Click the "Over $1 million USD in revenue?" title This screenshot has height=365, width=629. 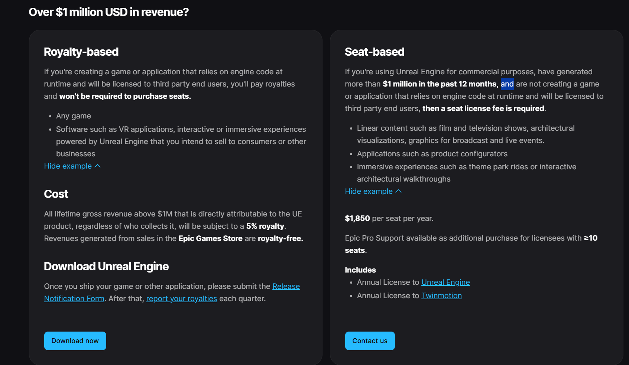coord(108,12)
